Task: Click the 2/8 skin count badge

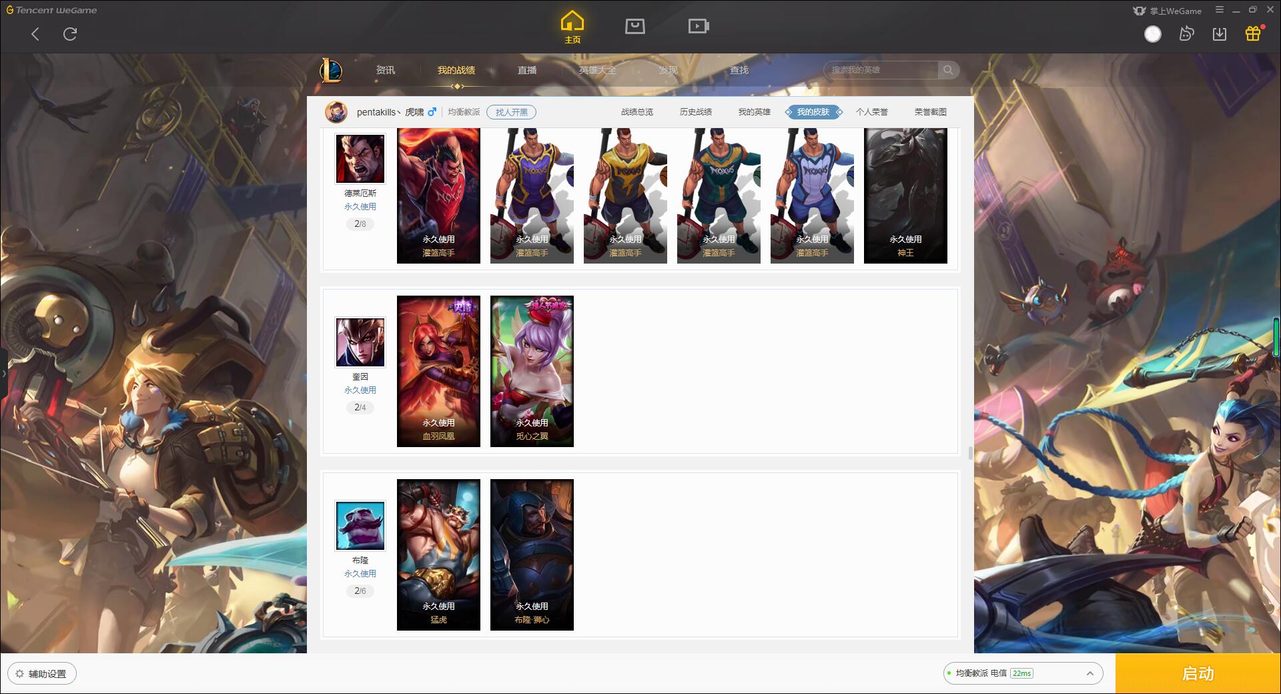Action: click(x=360, y=224)
